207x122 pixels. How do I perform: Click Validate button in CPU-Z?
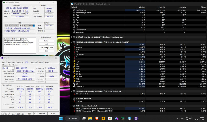(42, 113)
